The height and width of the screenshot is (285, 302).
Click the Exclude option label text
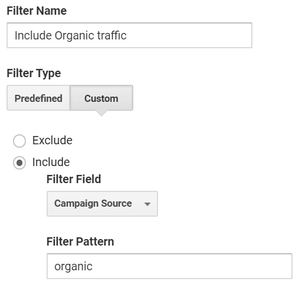52,140
